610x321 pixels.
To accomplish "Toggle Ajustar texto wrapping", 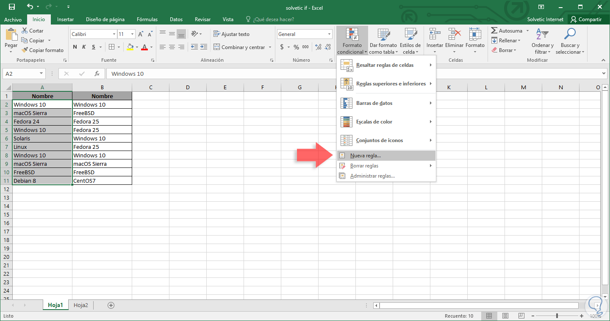I will coord(231,34).
